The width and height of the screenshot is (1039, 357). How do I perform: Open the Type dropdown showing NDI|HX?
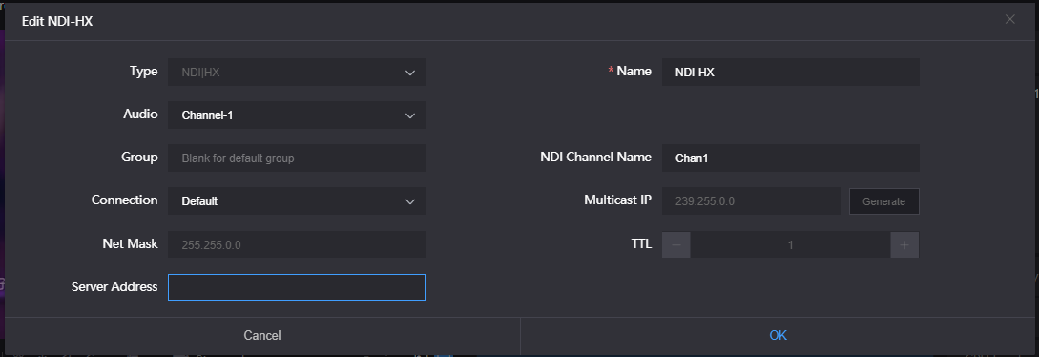click(x=296, y=73)
